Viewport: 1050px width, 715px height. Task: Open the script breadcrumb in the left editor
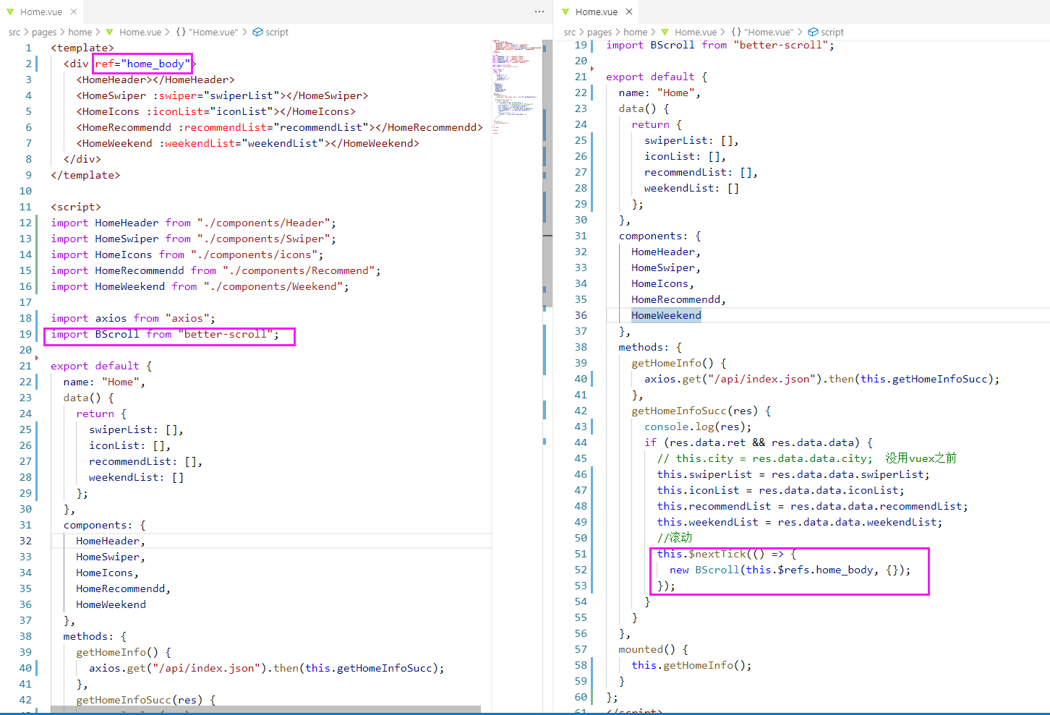(x=270, y=32)
